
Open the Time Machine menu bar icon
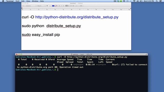[127, 1]
